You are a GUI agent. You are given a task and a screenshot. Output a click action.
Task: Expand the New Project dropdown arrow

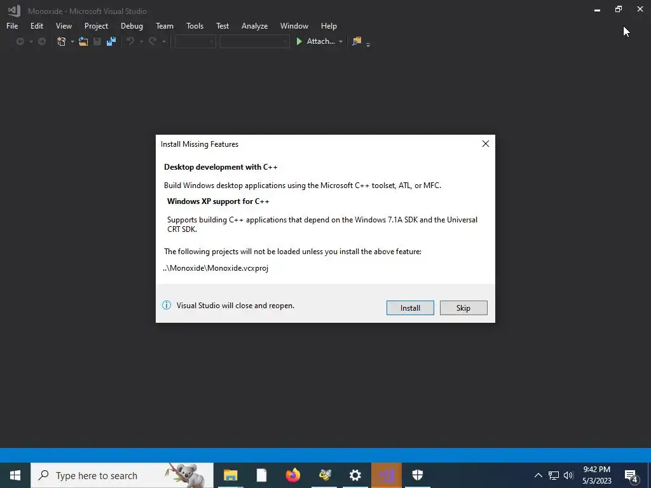pyautogui.click(x=72, y=41)
